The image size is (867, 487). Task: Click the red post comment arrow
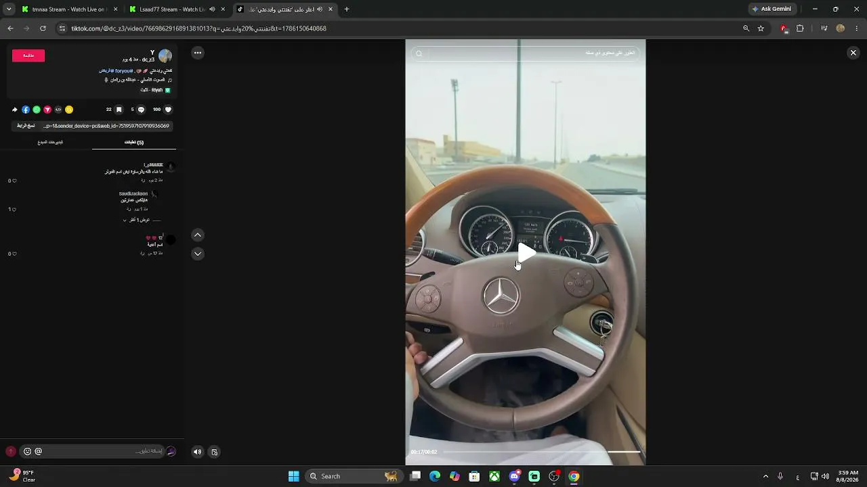tap(11, 451)
